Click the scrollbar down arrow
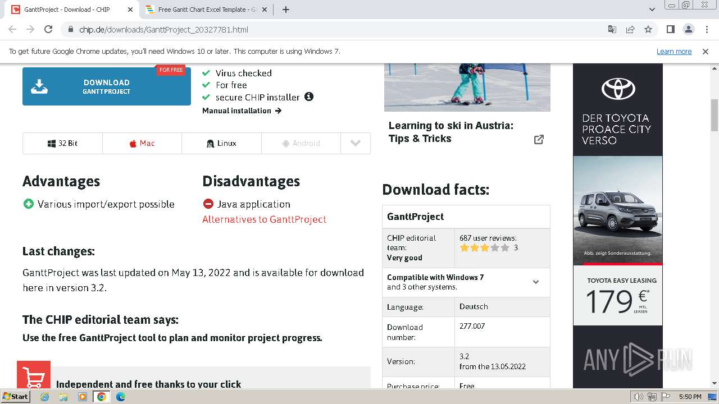The image size is (719, 404). (715, 384)
